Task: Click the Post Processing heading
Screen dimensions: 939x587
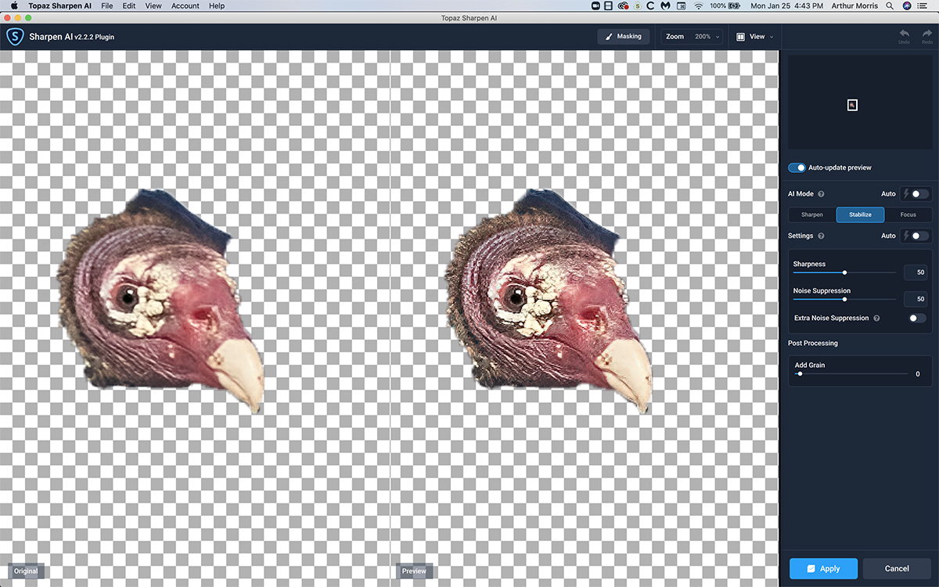Action: [812, 344]
